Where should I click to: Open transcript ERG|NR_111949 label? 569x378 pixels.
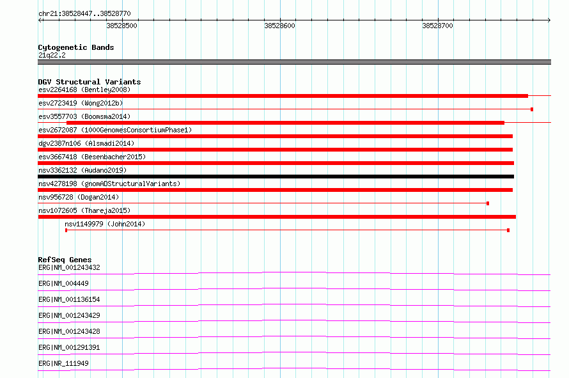tap(63, 363)
